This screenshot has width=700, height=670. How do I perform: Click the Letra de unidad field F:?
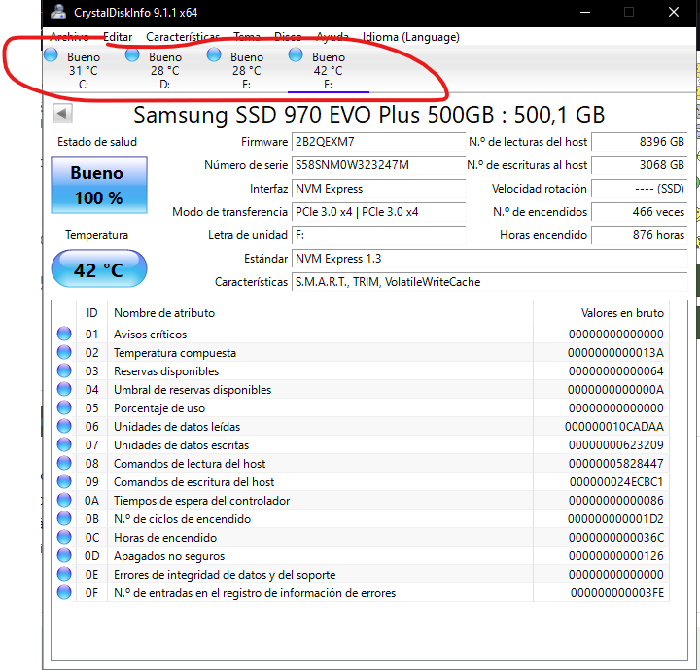pyautogui.click(x=378, y=235)
